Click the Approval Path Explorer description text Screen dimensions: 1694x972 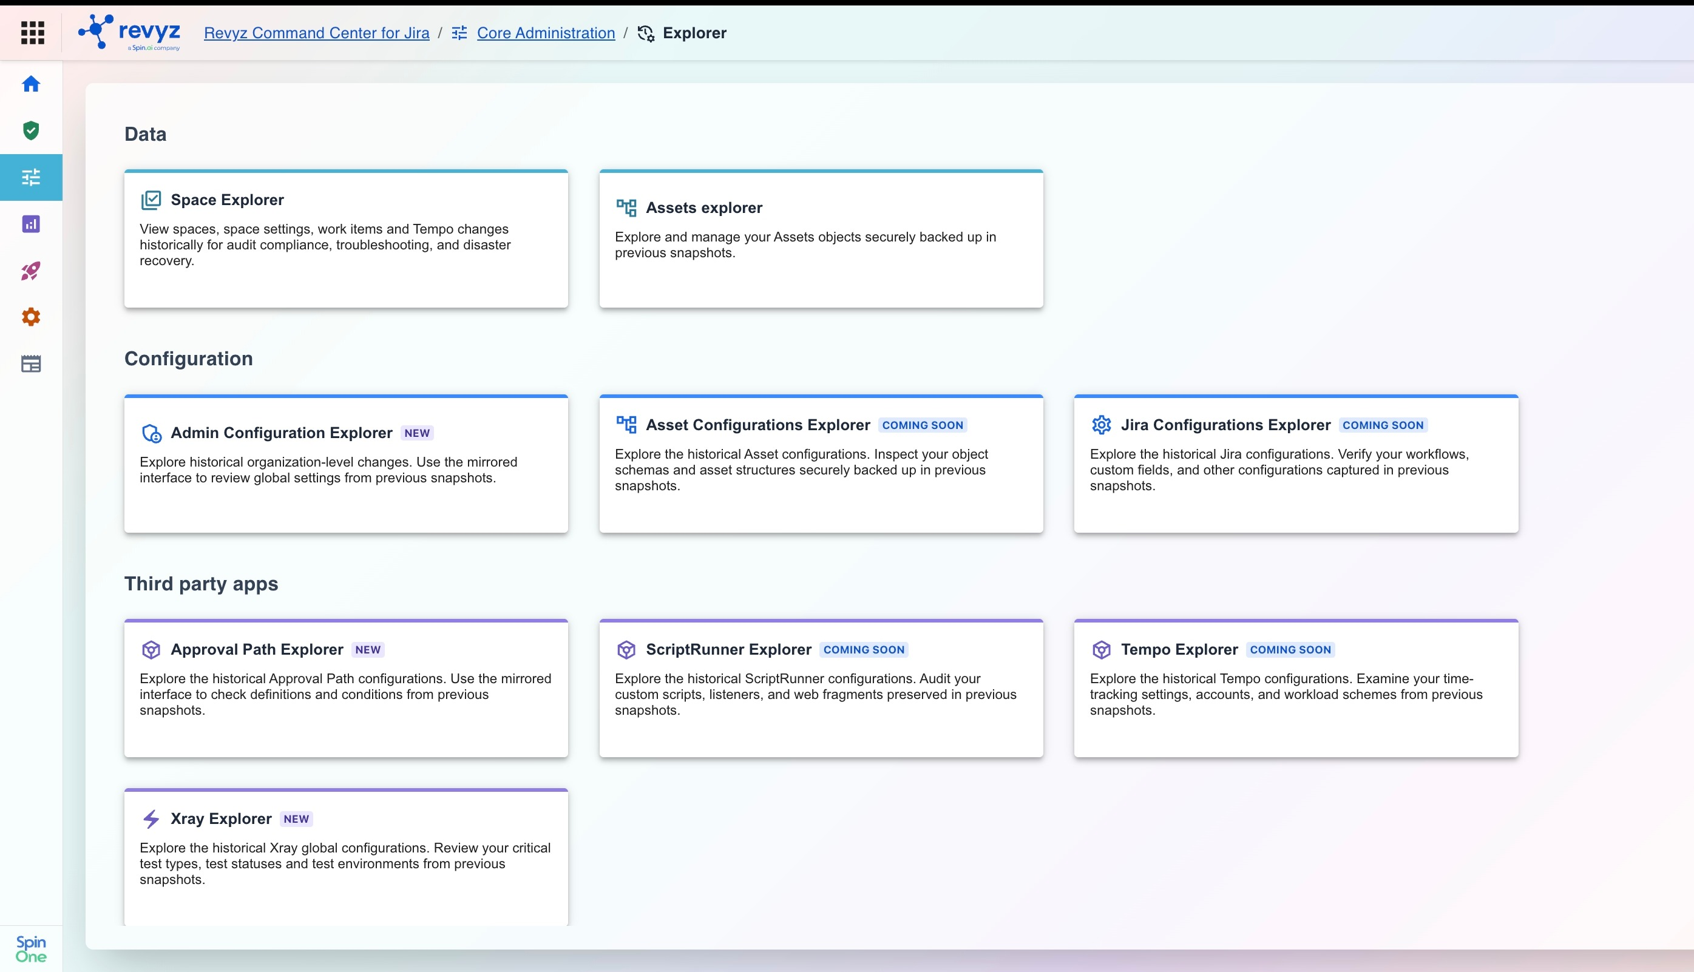[345, 694]
